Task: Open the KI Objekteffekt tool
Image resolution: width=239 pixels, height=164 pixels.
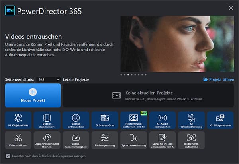Action: tap(18, 120)
